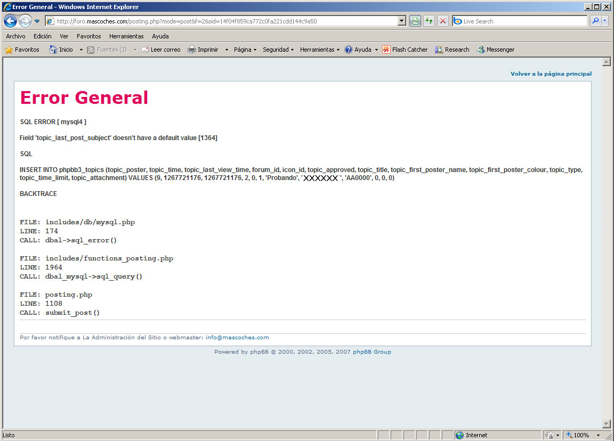Click the Ayuda question mark icon

tap(349, 50)
